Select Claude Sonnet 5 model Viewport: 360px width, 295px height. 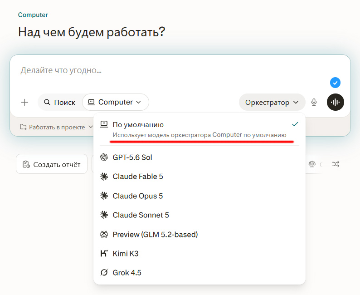(199, 215)
